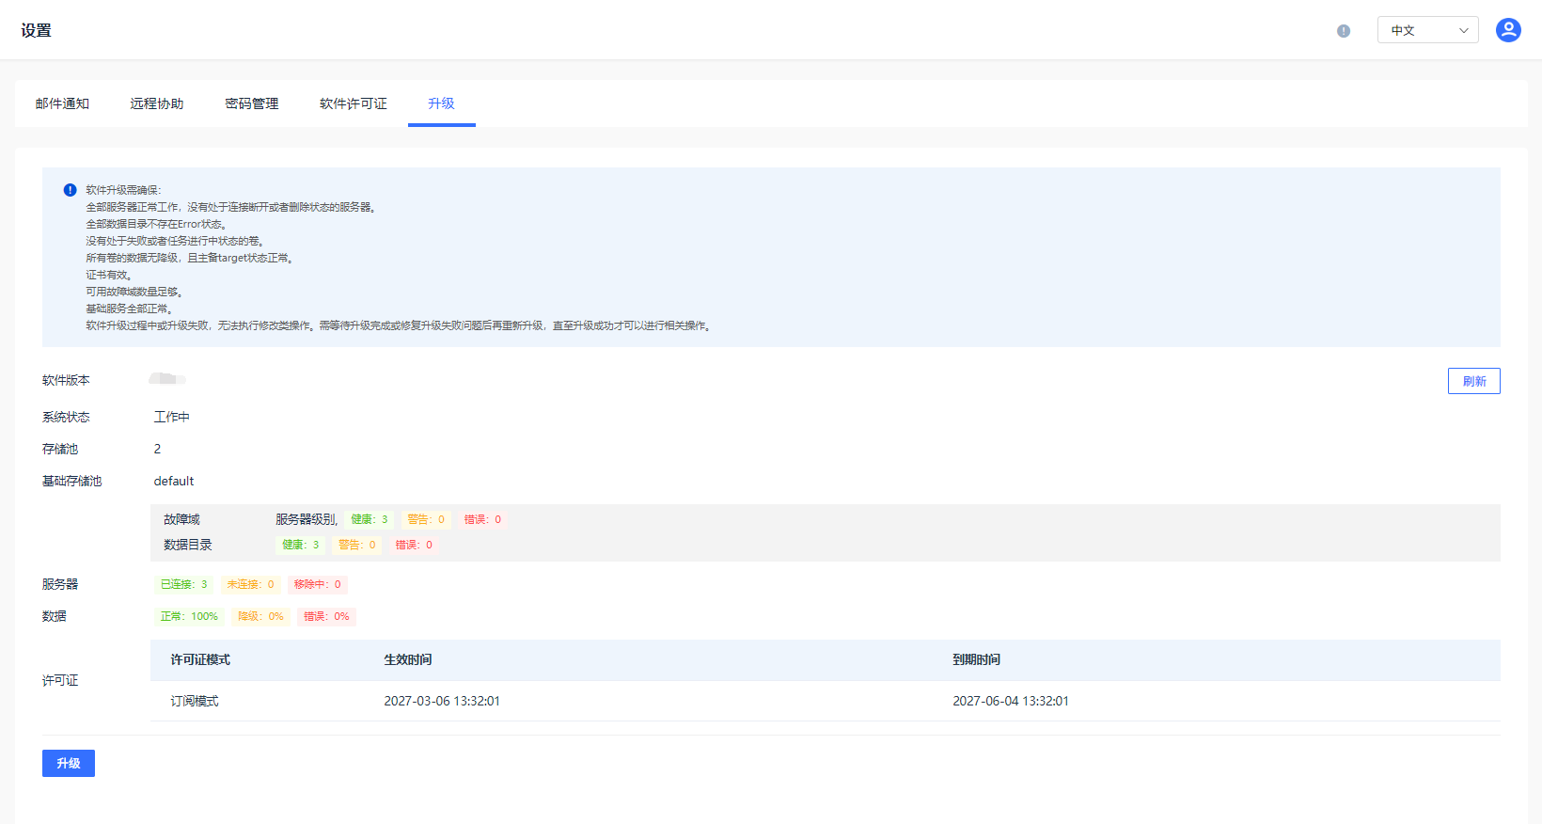
Task: Open the user profile avatar icon
Action: (1508, 30)
